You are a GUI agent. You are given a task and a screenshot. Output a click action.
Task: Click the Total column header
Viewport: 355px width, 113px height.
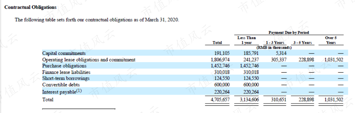(x=217, y=43)
